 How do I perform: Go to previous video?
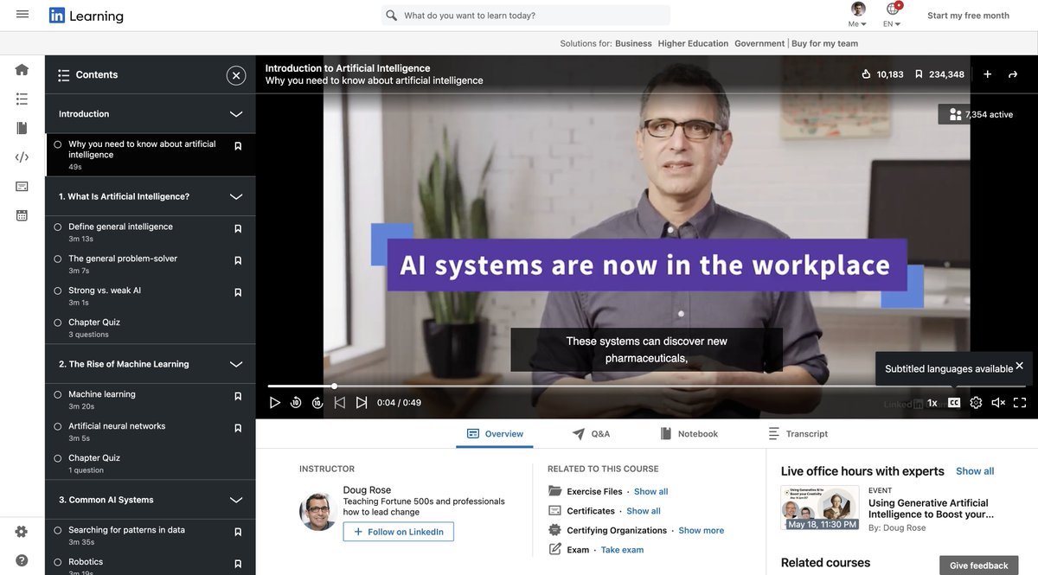point(340,402)
